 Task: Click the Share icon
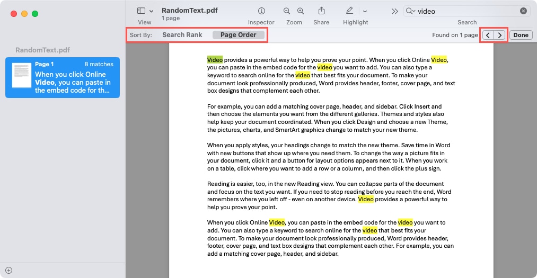click(321, 11)
